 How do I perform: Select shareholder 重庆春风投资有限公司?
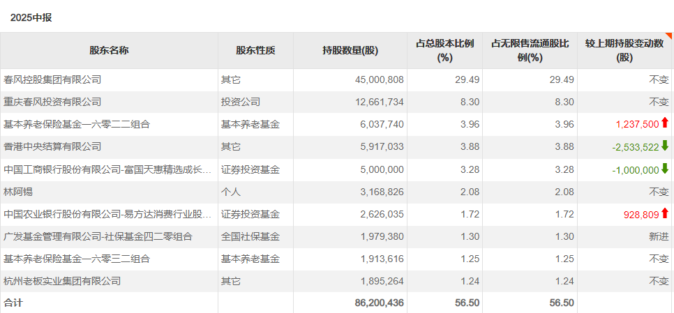point(52,102)
